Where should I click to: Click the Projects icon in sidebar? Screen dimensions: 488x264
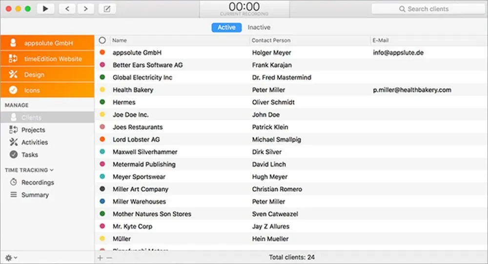pos(14,130)
